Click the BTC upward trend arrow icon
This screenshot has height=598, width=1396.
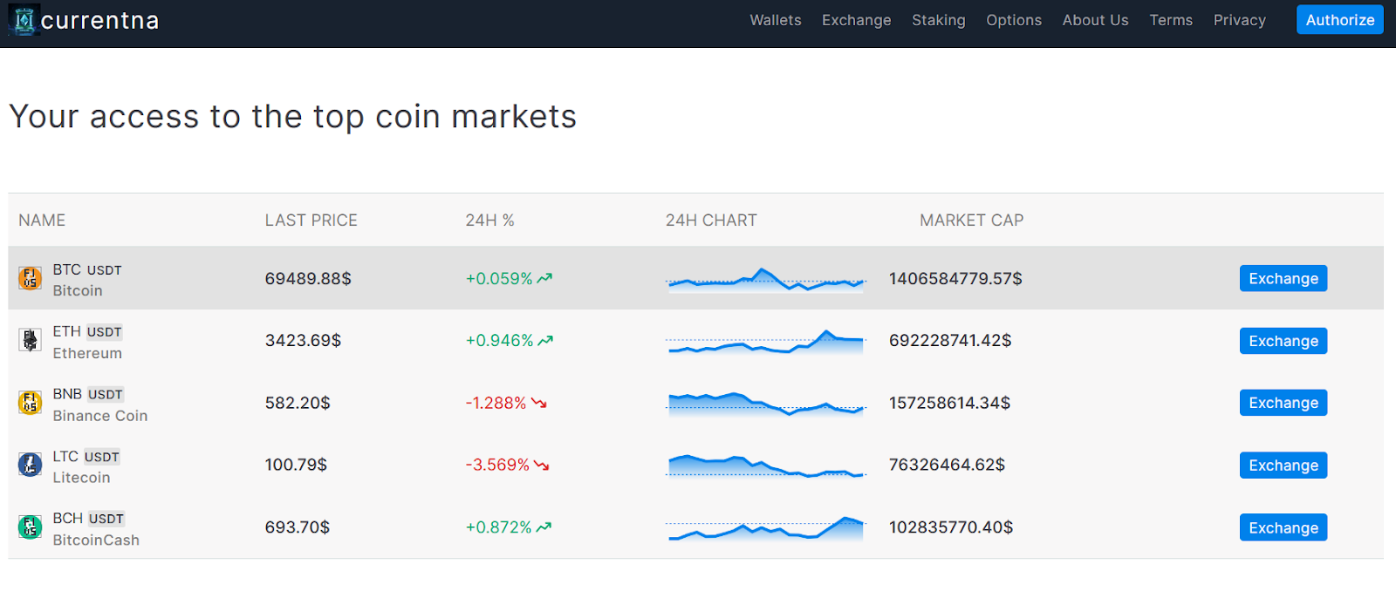pos(544,279)
